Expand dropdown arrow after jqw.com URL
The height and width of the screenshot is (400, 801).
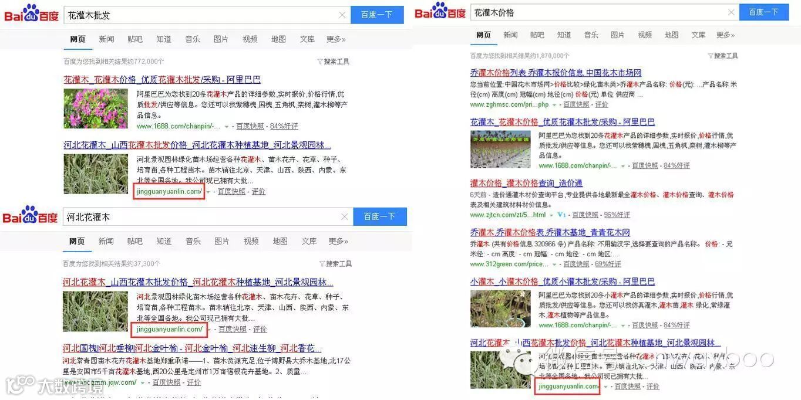(x=143, y=383)
